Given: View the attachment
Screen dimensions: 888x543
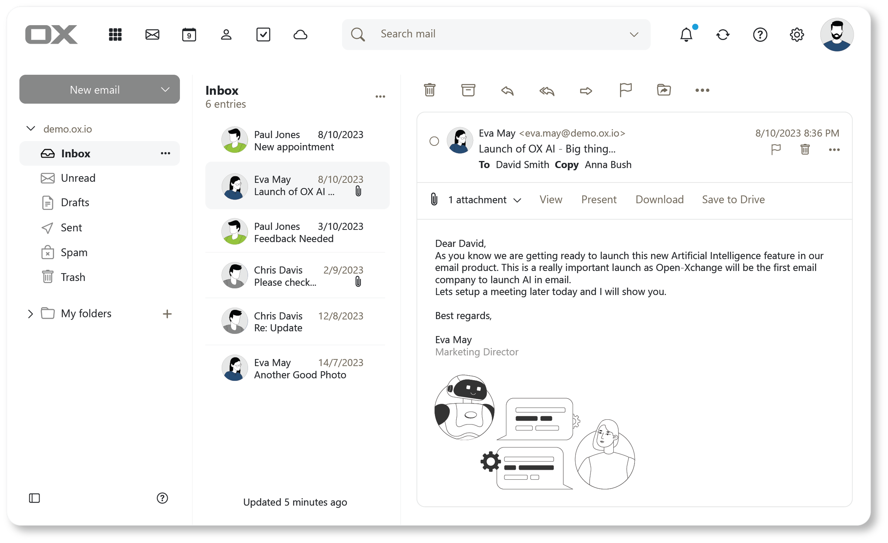Looking at the screenshot, I should click(x=551, y=200).
